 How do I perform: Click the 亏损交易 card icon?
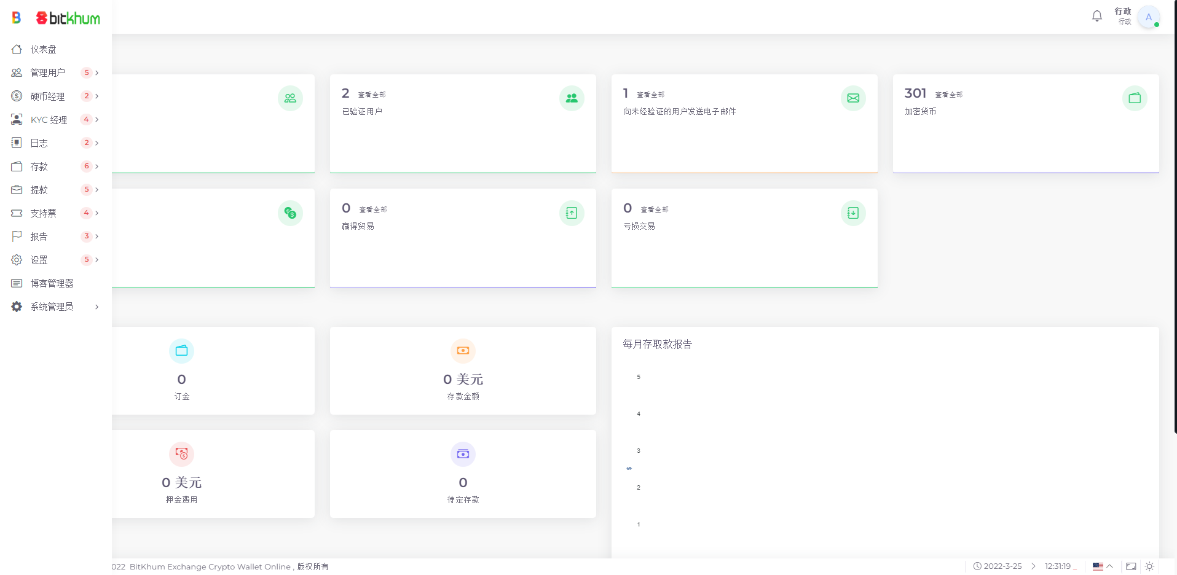pyautogui.click(x=853, y=213)
